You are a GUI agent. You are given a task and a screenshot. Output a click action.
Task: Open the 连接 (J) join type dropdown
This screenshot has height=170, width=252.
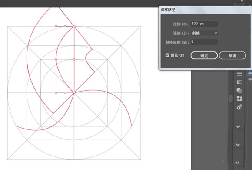pos(204,33)
